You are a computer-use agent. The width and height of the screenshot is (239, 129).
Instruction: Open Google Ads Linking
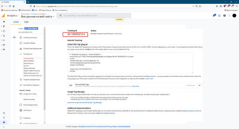coord(30,94)
